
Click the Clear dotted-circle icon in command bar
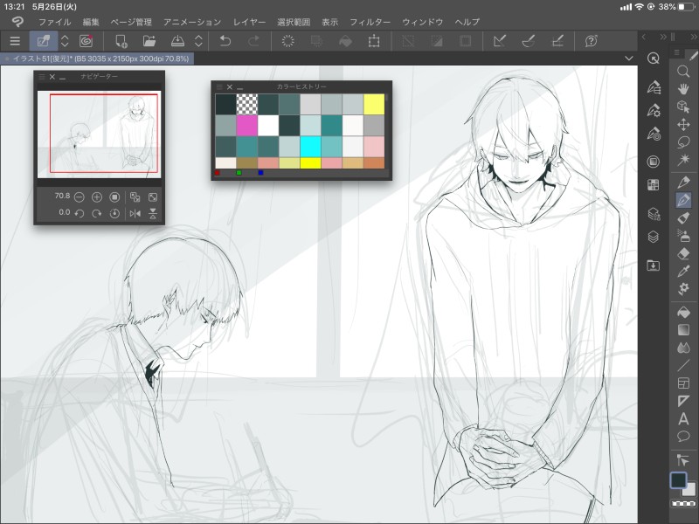pyautogui.click(x=288, y=41)
